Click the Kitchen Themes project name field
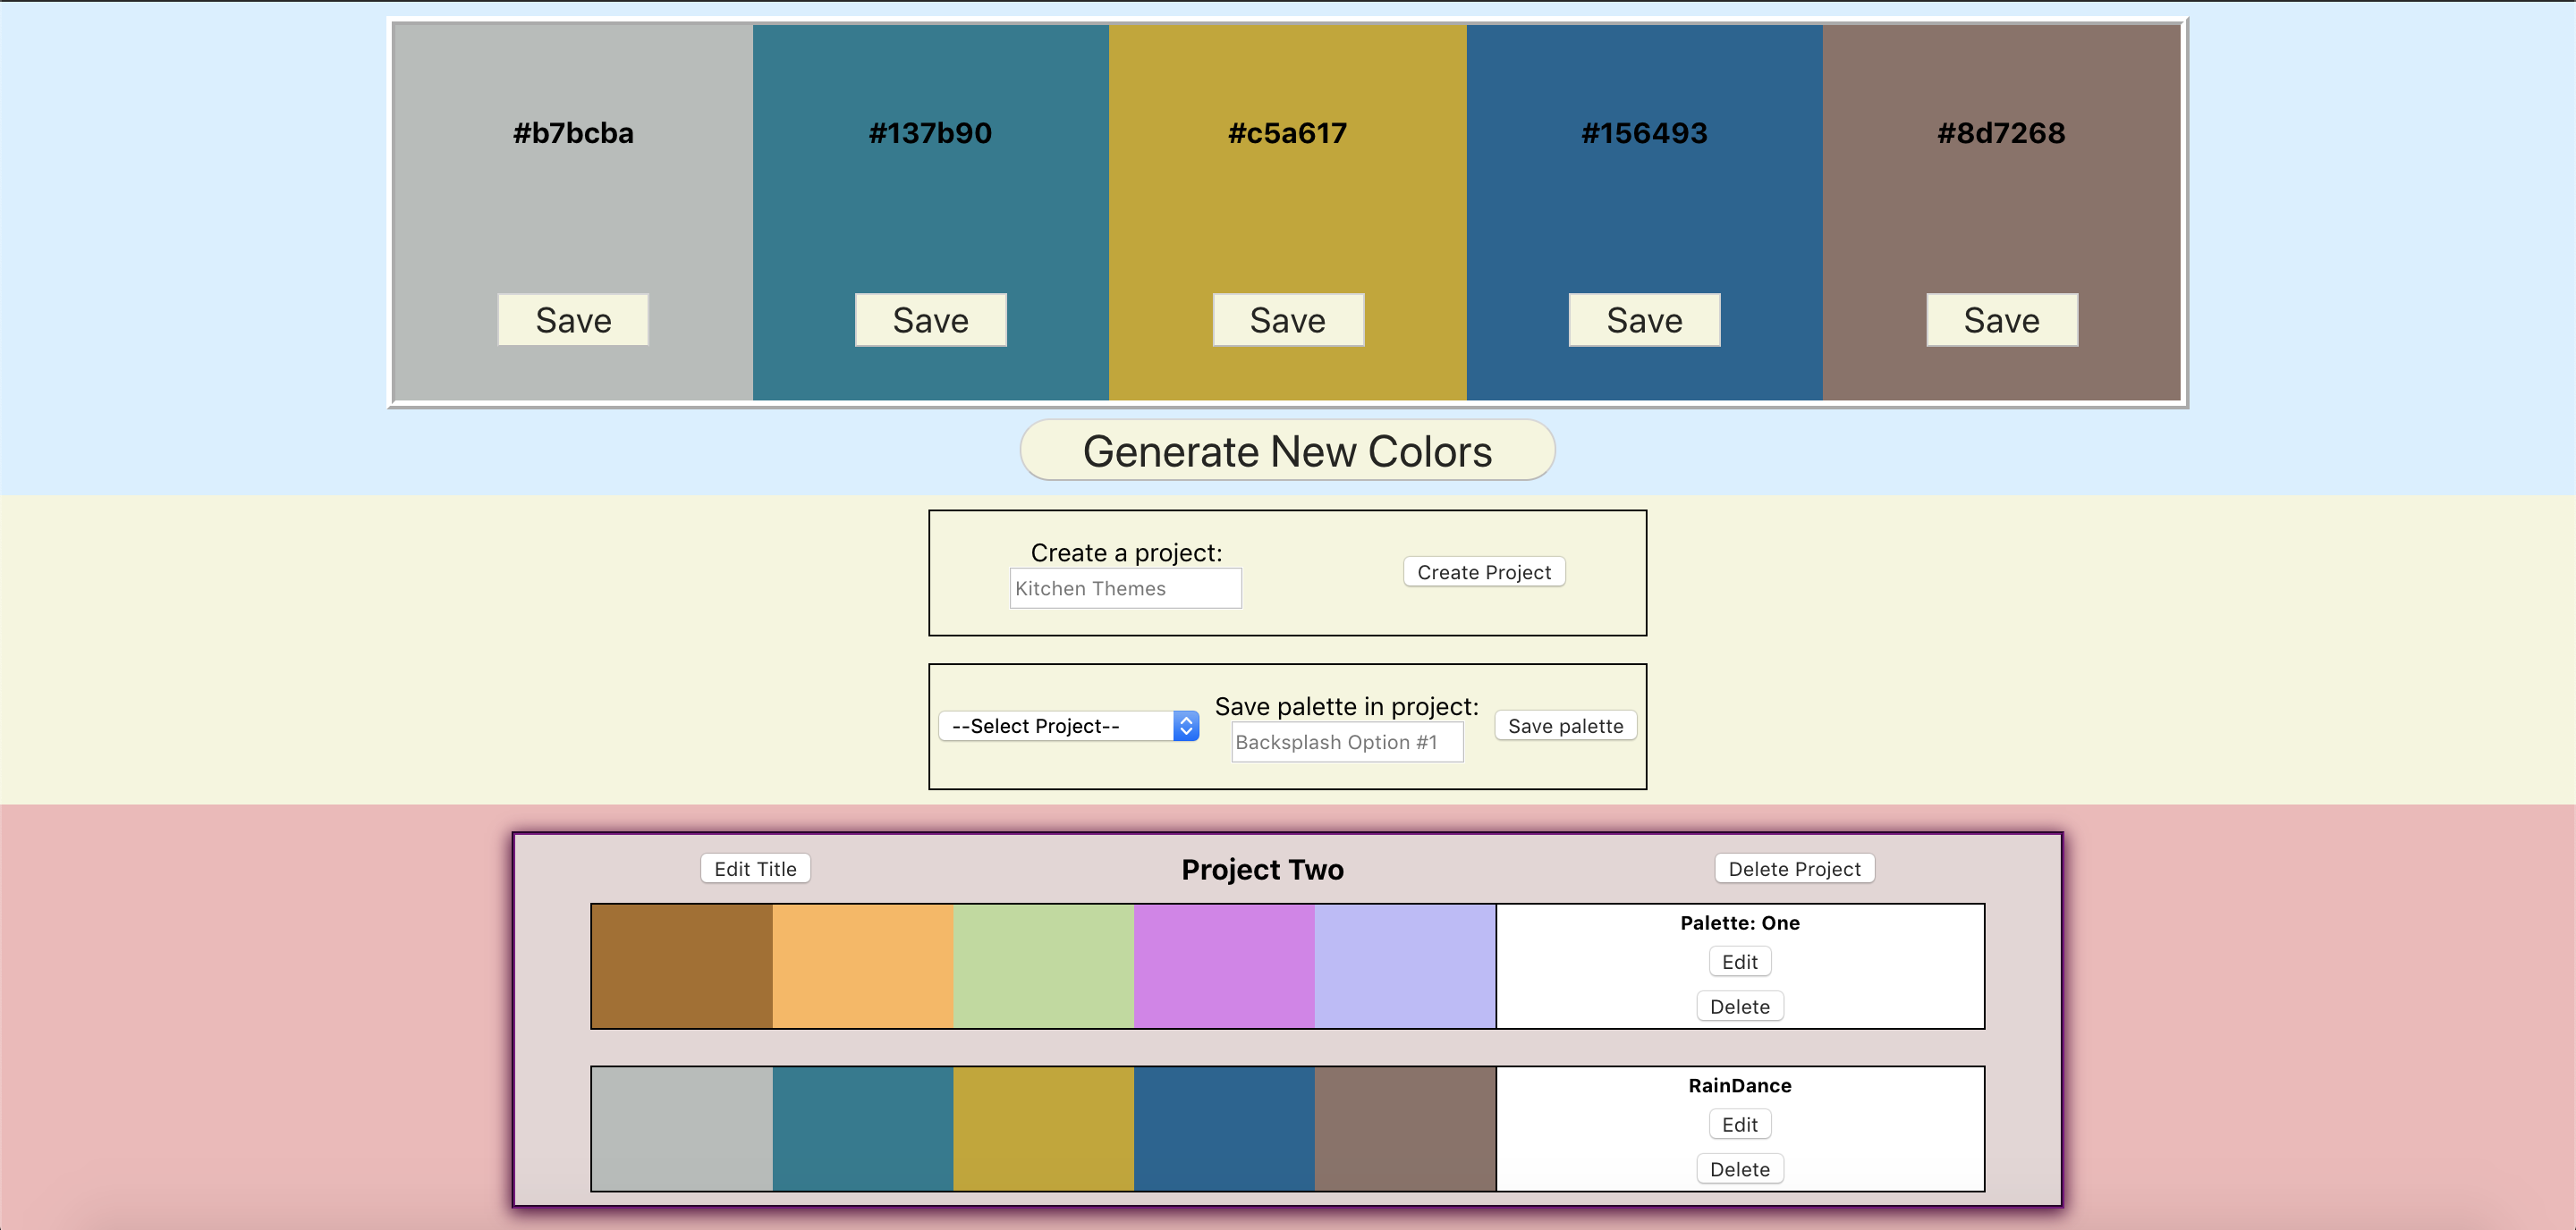The image size is (2576, 1230). (1125, 587)
